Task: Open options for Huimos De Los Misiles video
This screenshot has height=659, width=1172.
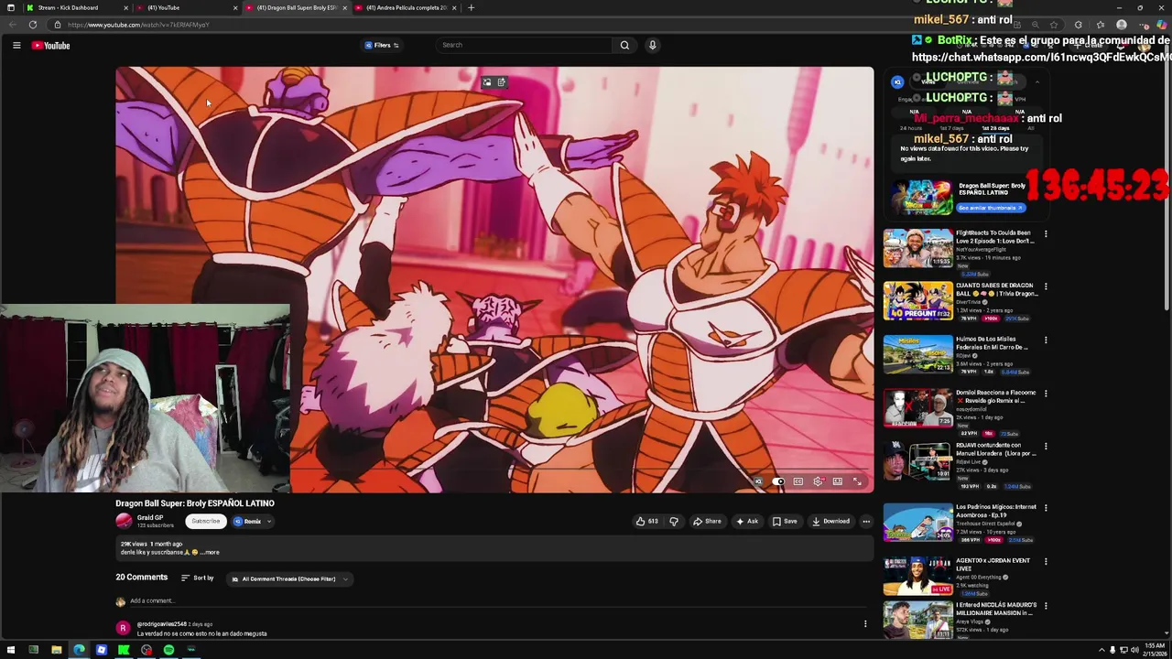Action: [1046, 340]
